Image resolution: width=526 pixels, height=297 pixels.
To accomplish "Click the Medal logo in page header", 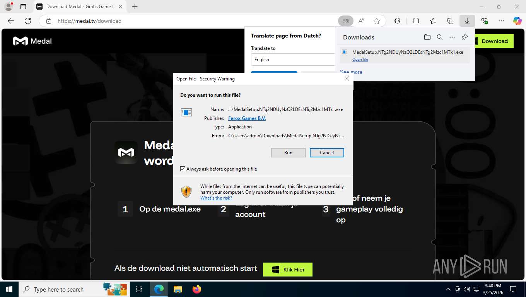I will pyautogui.click(x=32, y=41).
